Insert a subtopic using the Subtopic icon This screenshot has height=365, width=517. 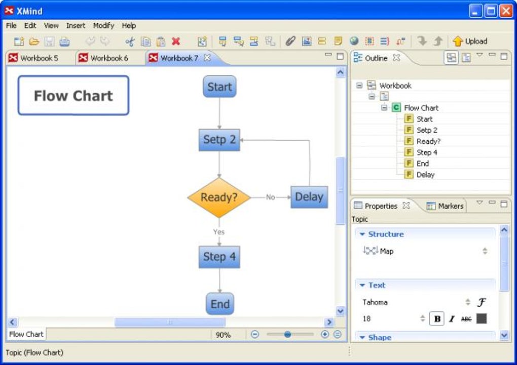pyautogui.click(x=238, y=41)
